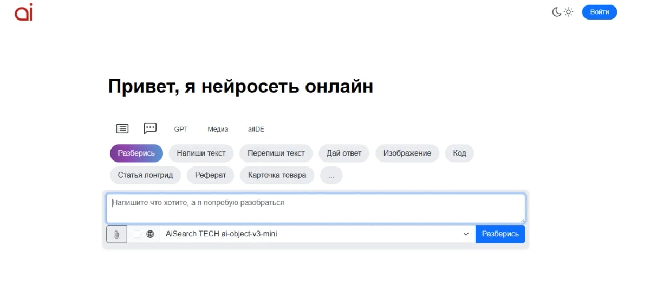Click the dropdown chevron arrow
The width and height of the screenshot is (650, 302).
(x=466, y=234)
